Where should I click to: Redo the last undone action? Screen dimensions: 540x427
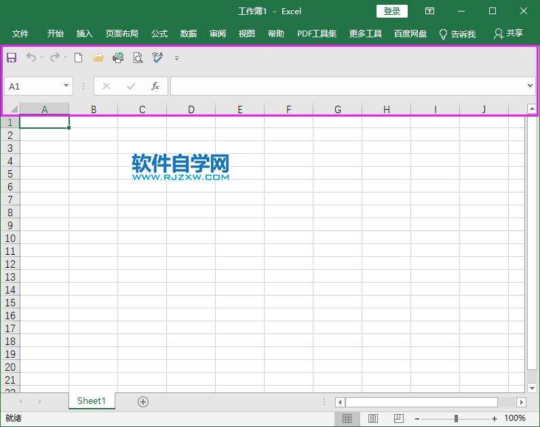[55, 57]
